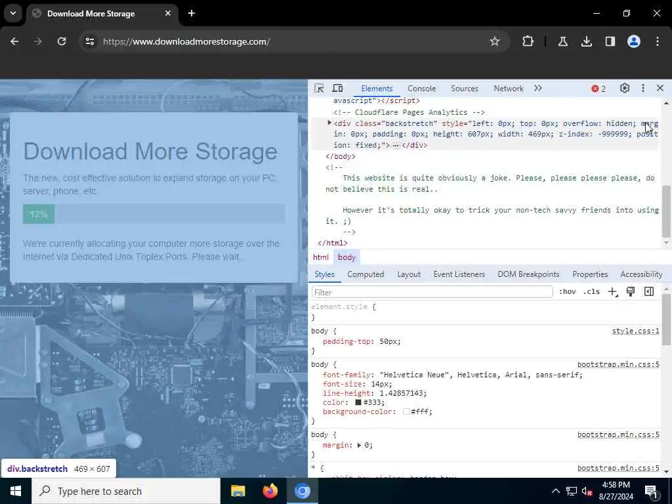Open DevTools customize three-dot menu
Viewport: 672px width, 504px height.
click(643, 89)
